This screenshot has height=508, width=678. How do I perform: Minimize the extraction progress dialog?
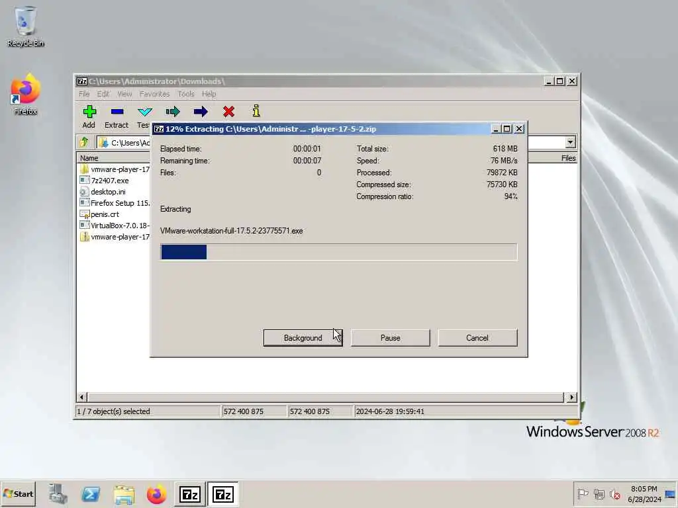click(496, 129)
